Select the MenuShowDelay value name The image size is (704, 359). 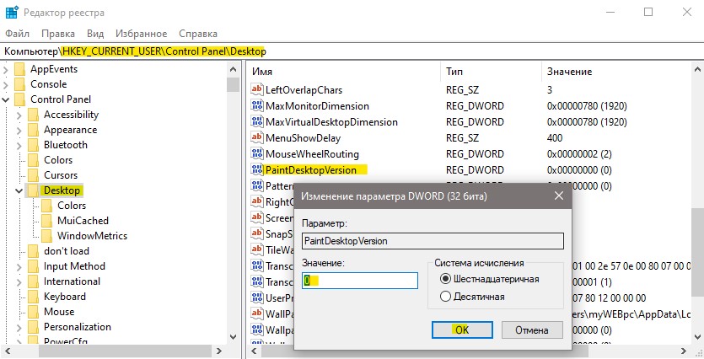point(303,137)
